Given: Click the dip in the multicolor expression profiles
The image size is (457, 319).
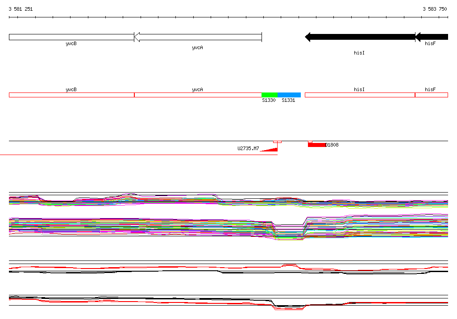Looking at the screenshot, I should [x=289, y=231].
